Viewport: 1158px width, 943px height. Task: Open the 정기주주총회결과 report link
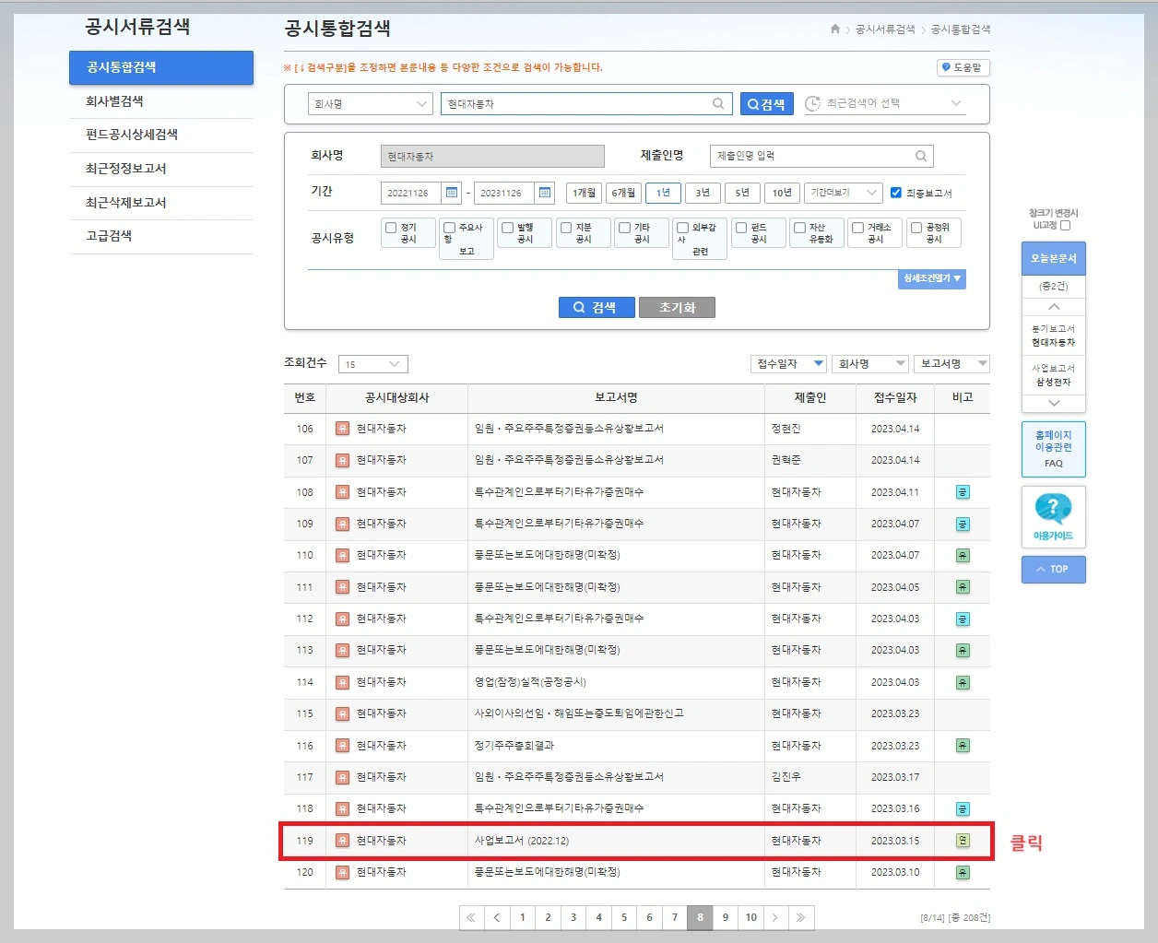(514, 746)
